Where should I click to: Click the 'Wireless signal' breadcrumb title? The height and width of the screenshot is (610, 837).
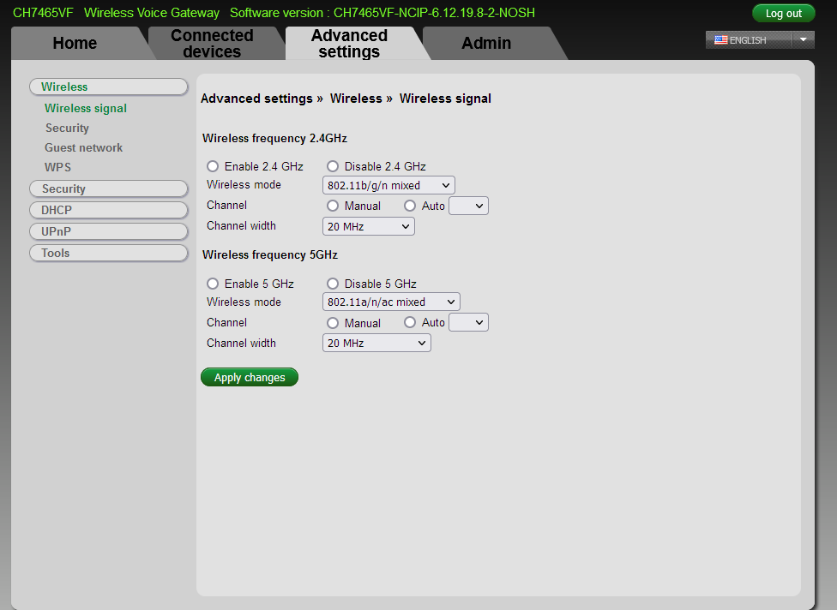coord(445,99)
